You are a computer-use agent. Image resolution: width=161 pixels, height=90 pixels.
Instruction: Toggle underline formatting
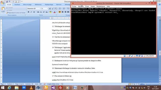[34, 12]
